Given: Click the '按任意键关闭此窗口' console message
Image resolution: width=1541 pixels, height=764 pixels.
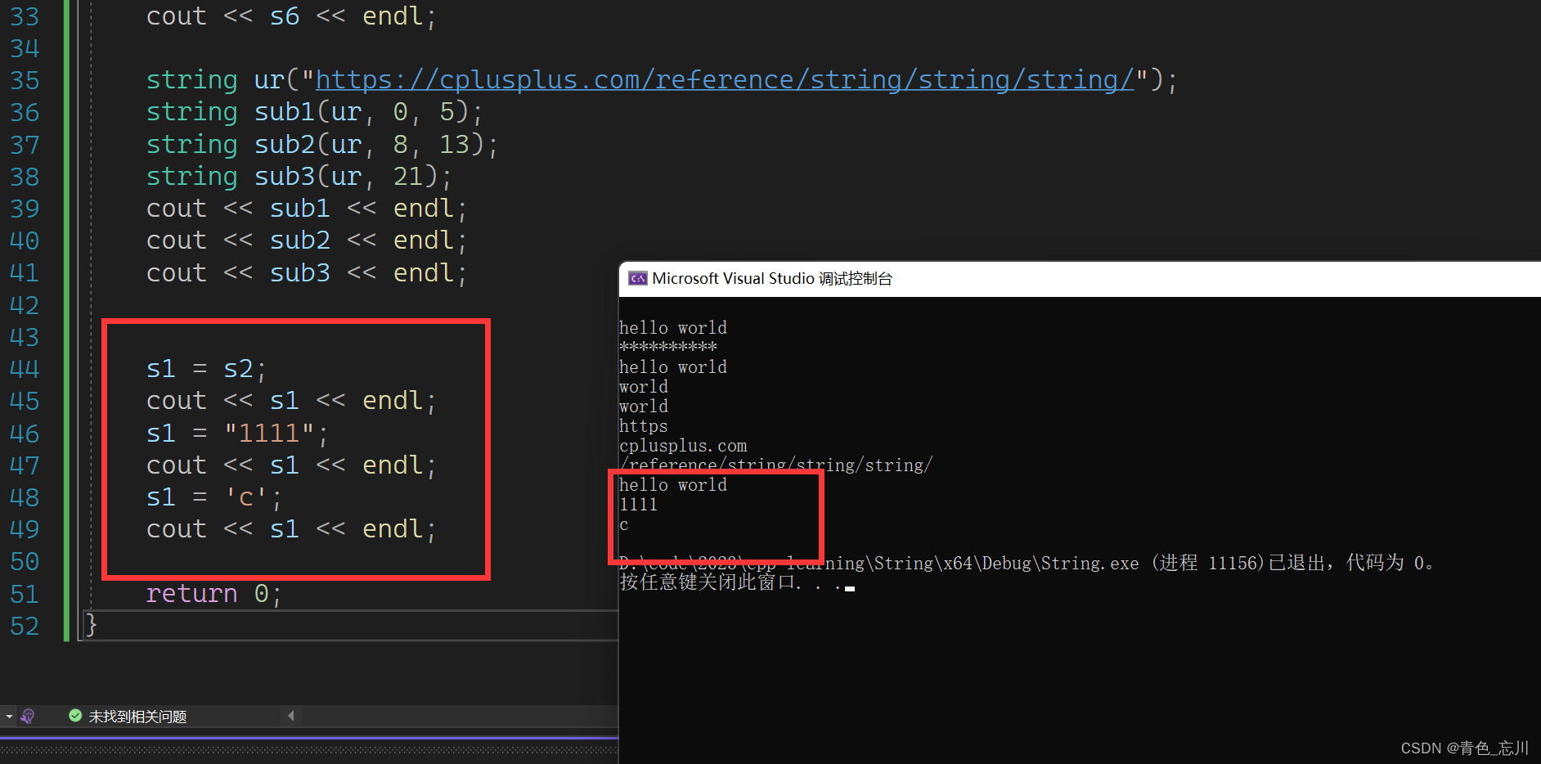Looking at the screenshot, I should 736,582.
